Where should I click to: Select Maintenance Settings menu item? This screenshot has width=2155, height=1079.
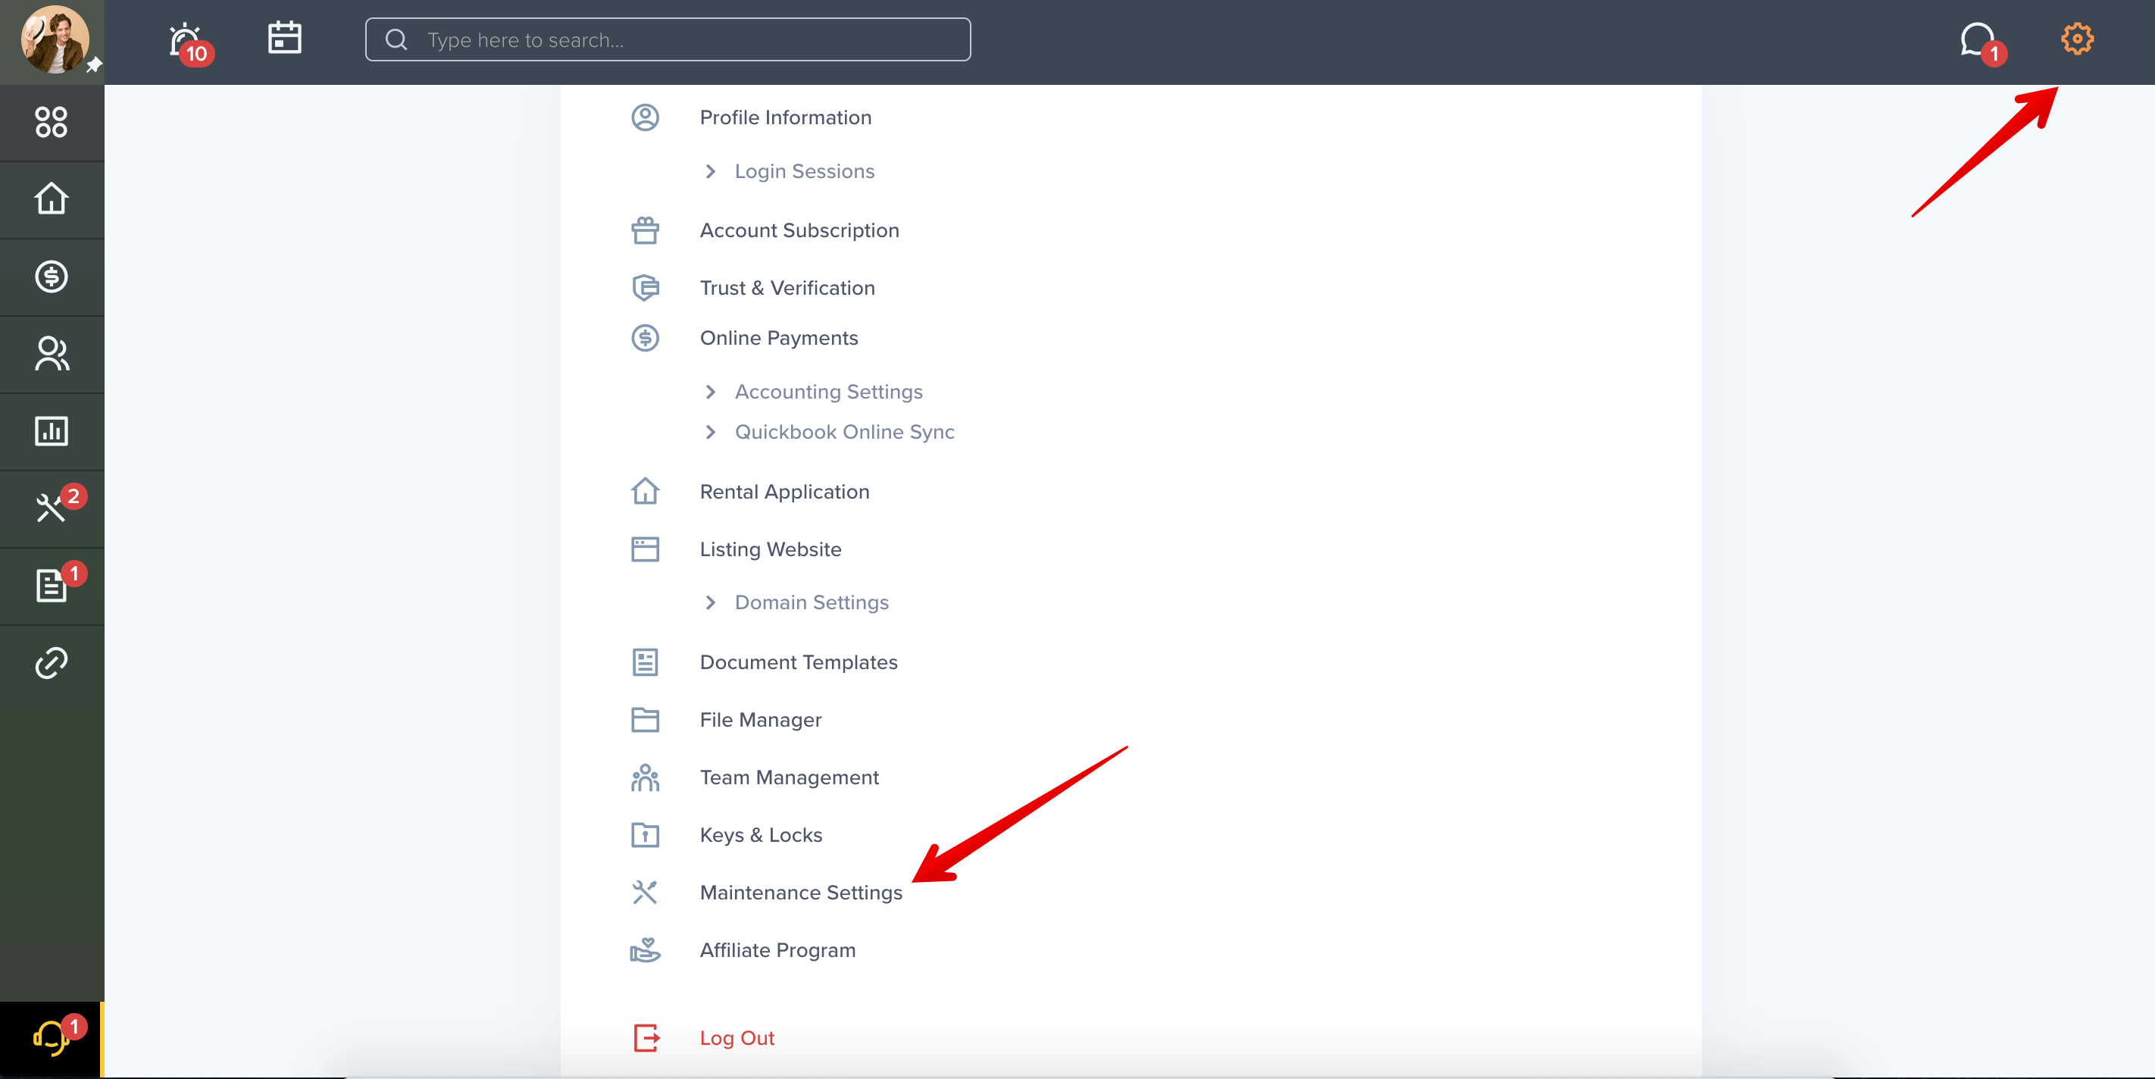[801, 893]
